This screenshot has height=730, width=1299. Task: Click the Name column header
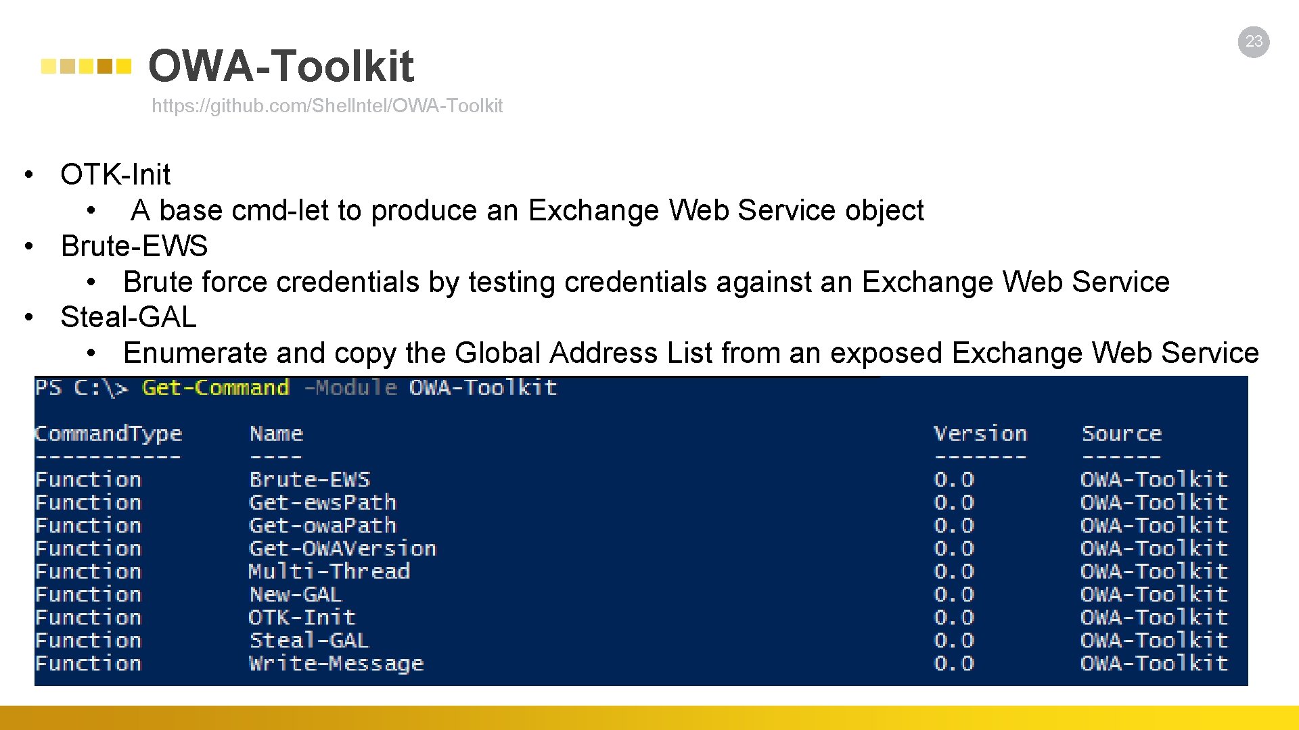point(276,434)
